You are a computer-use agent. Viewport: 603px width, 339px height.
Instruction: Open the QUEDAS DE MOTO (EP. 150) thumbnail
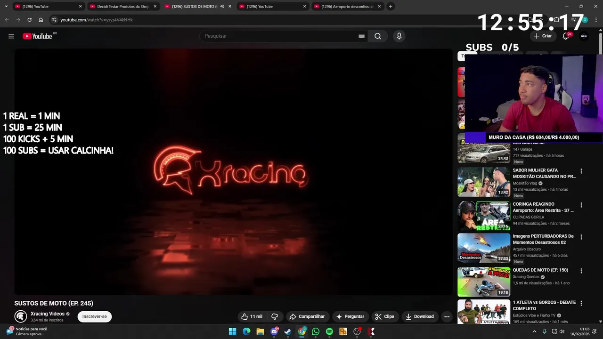coord(484,282)
